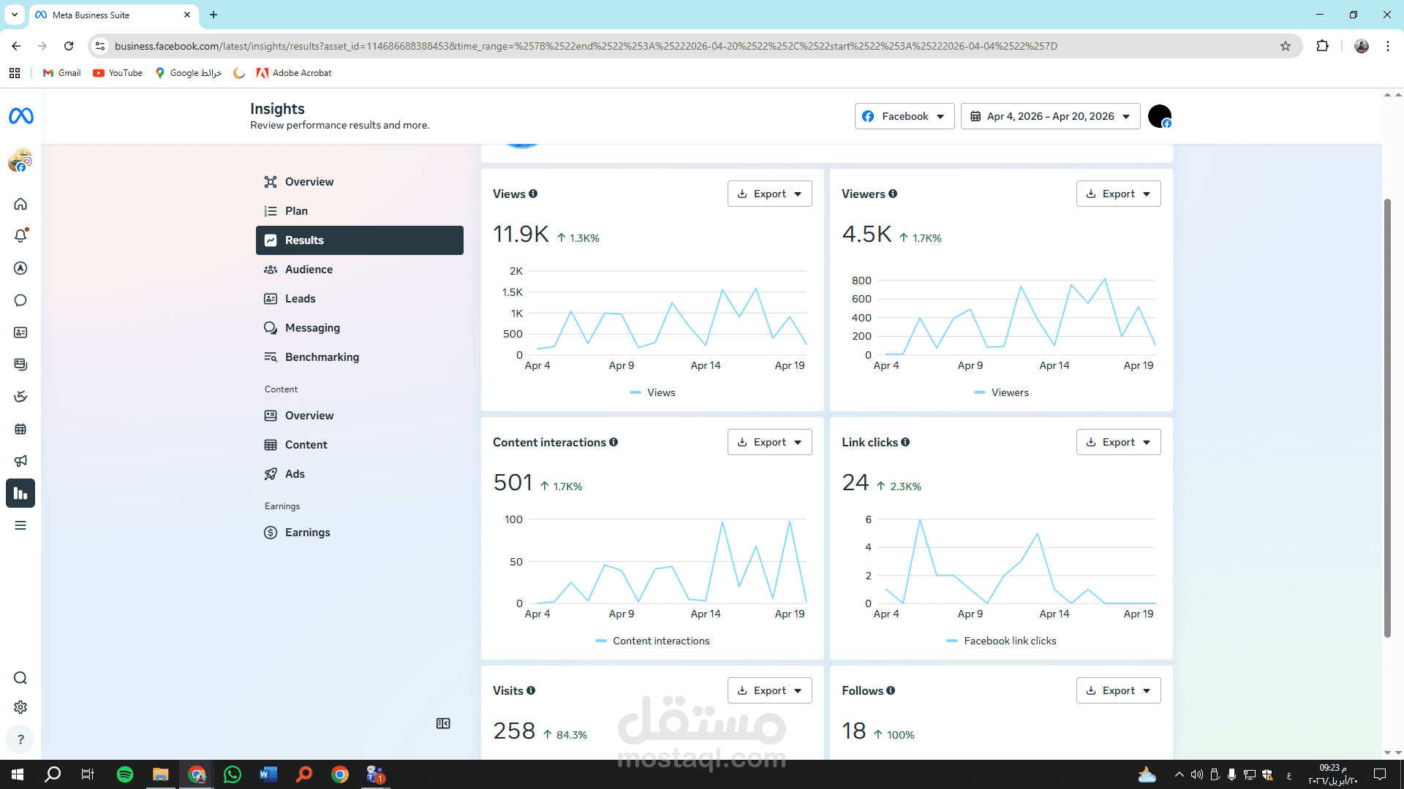The width and height of the screenshot is (1404, 789).
Task: Select Audience in Insights menu
Action: pyautogui.click(x=309, y=270)
